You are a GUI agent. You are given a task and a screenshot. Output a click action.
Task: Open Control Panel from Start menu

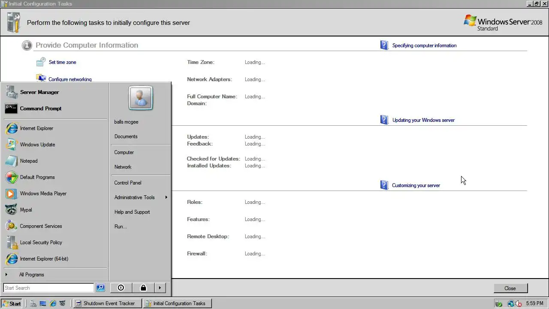(141, 183)
